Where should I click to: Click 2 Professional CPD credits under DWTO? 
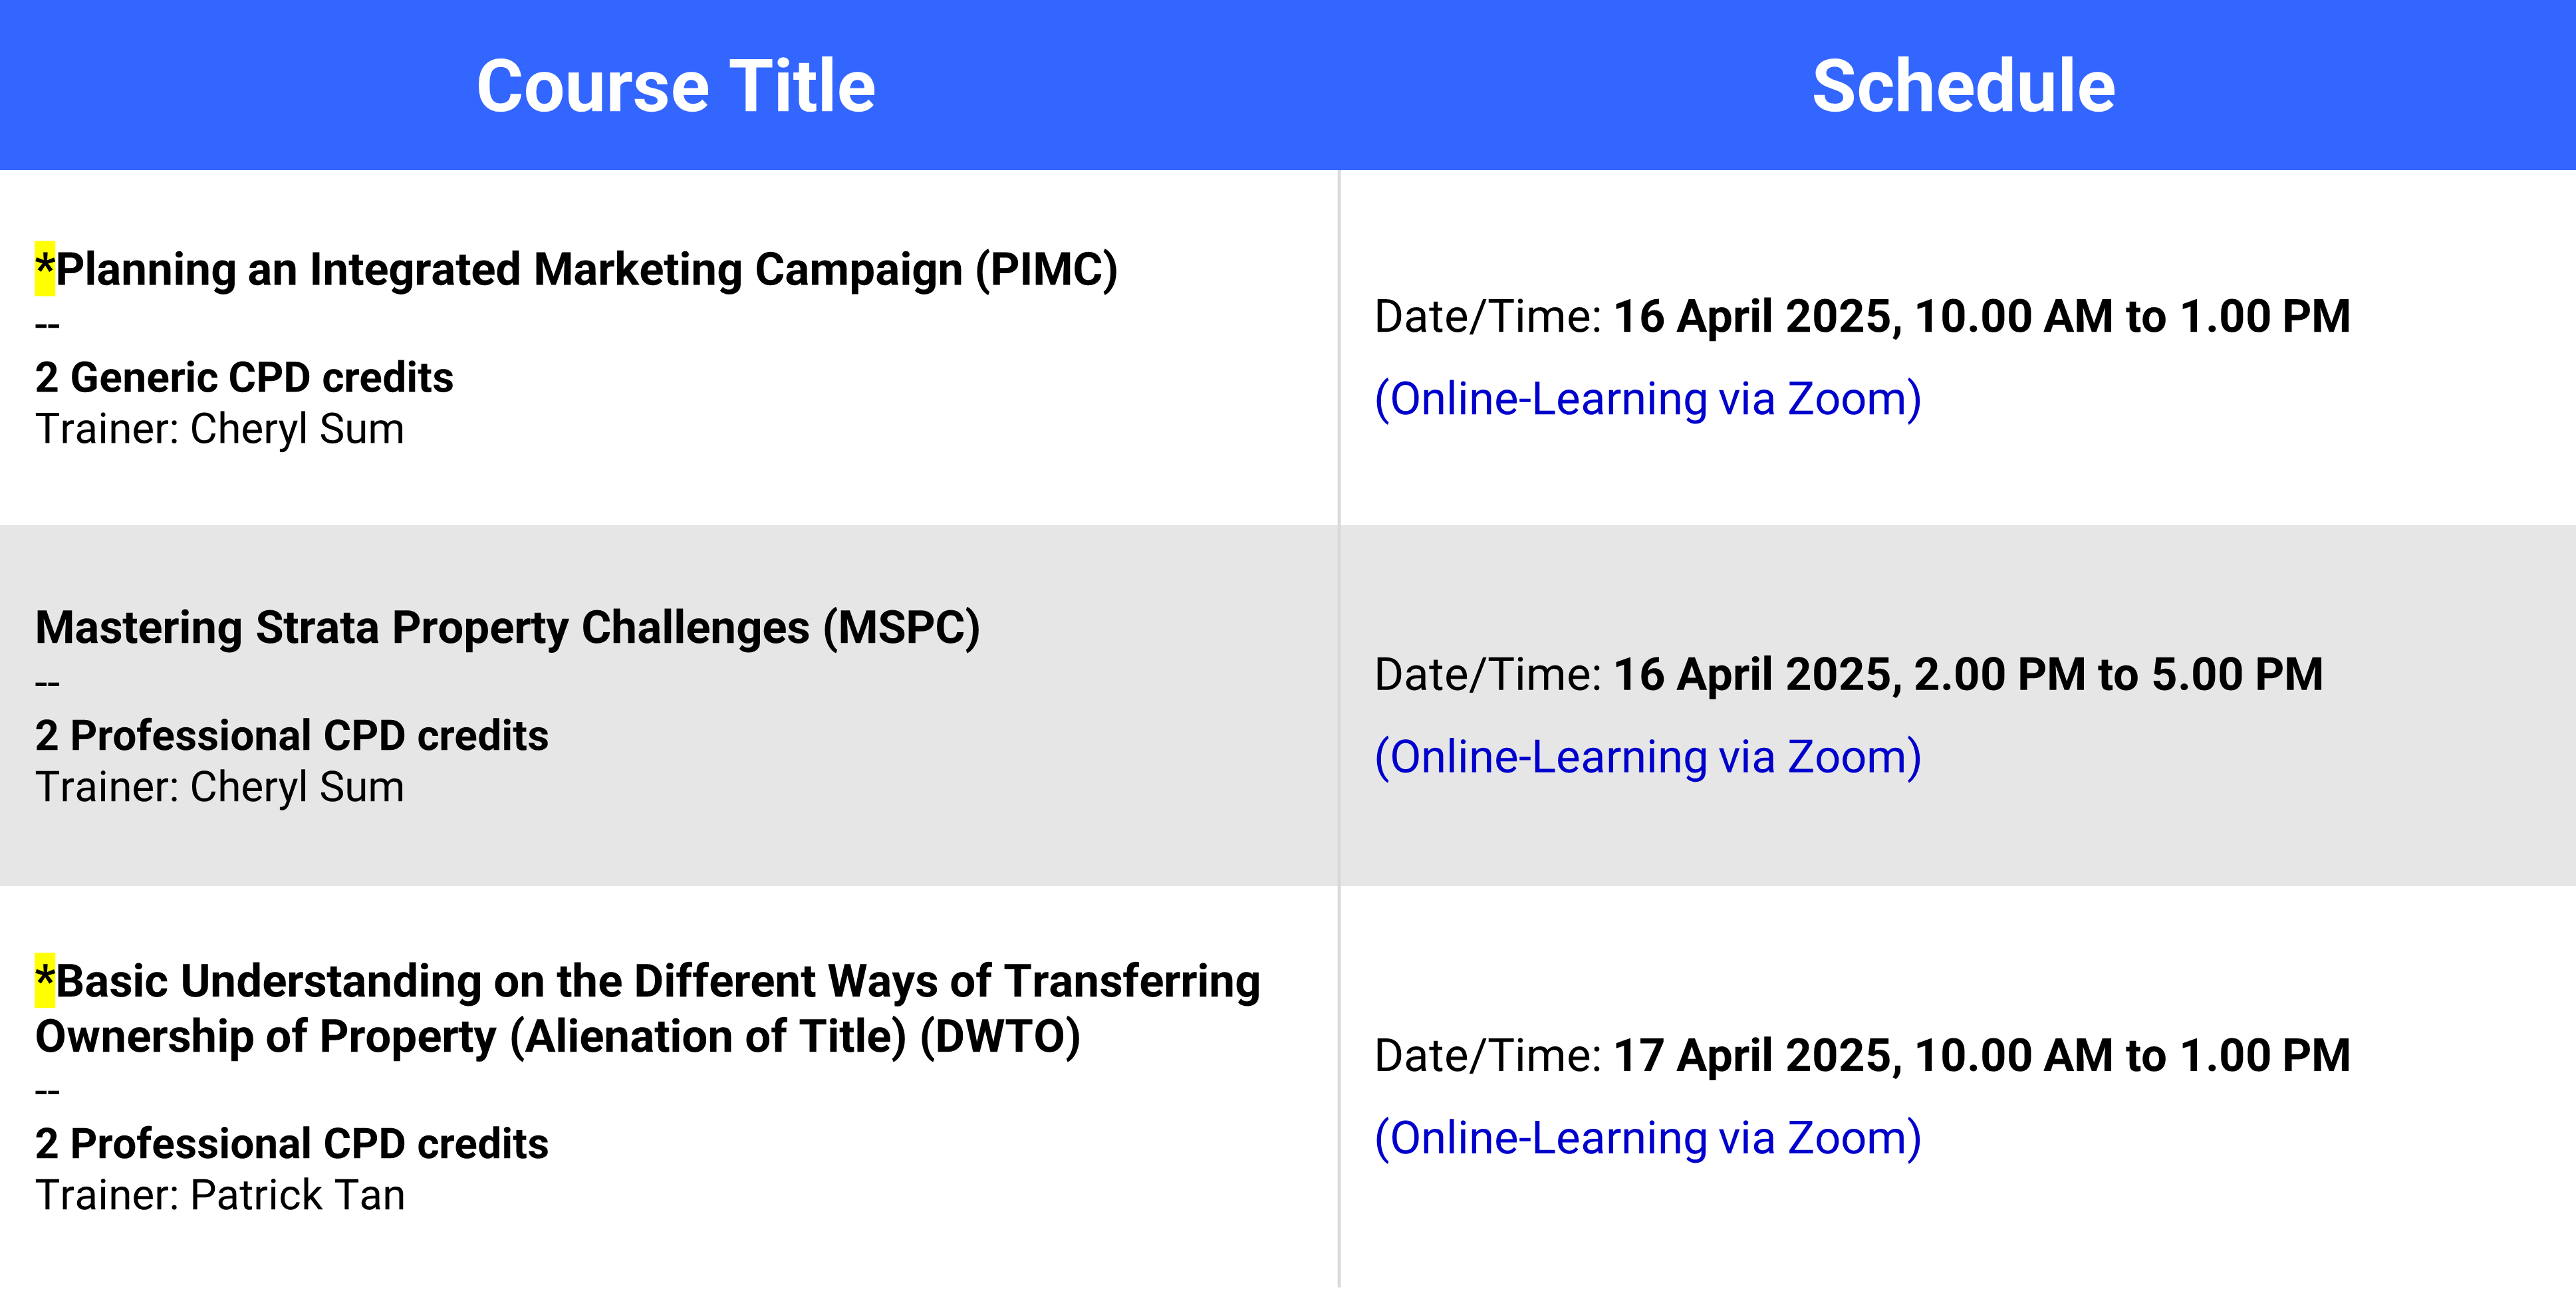pos(292,1144)
